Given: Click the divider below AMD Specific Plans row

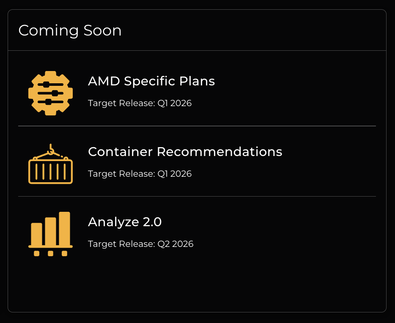Looking at the screenshot, I should coord(197,126).
